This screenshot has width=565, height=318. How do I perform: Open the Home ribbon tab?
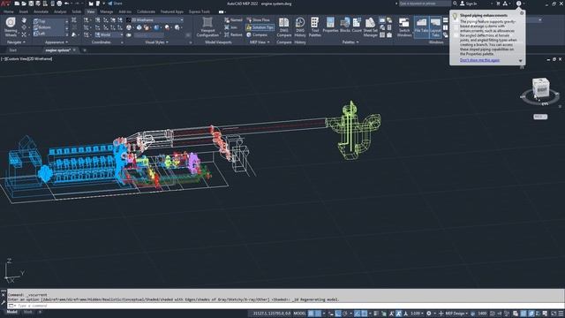click(9, 11)
